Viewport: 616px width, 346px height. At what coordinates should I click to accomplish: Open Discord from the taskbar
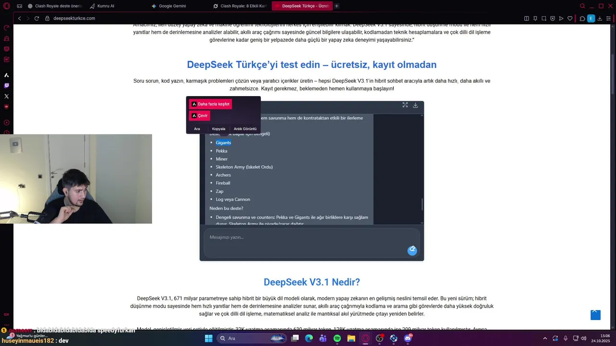coord(408,338)
